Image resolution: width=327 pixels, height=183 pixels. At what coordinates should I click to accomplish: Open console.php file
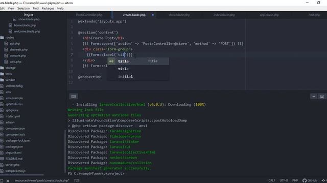18,55
